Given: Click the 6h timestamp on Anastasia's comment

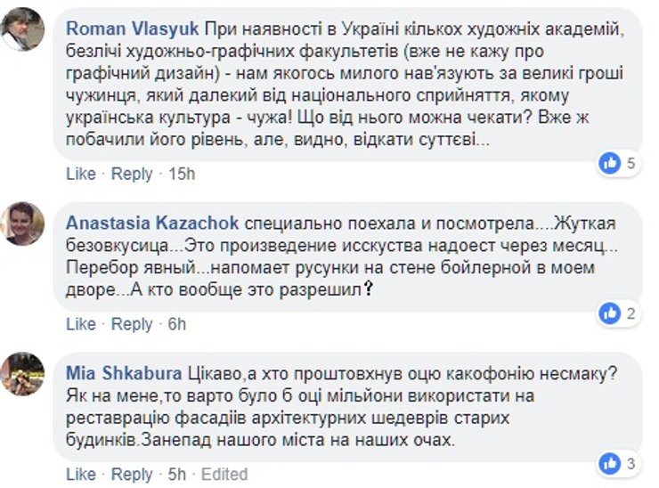Looking at the screenshot, I should click(177, 324).
